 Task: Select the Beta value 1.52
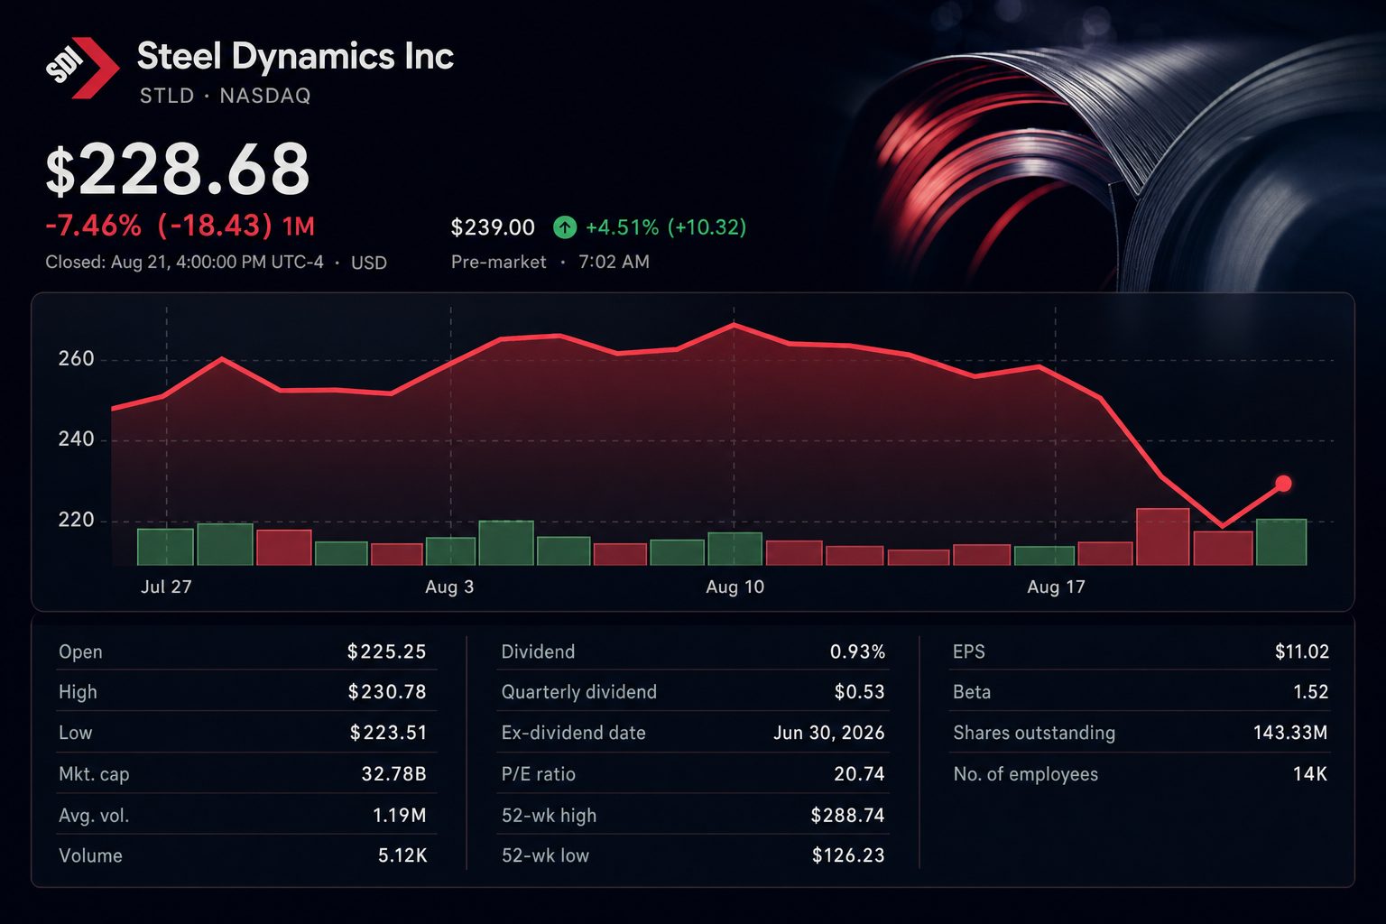click(x=1311, y=692)
